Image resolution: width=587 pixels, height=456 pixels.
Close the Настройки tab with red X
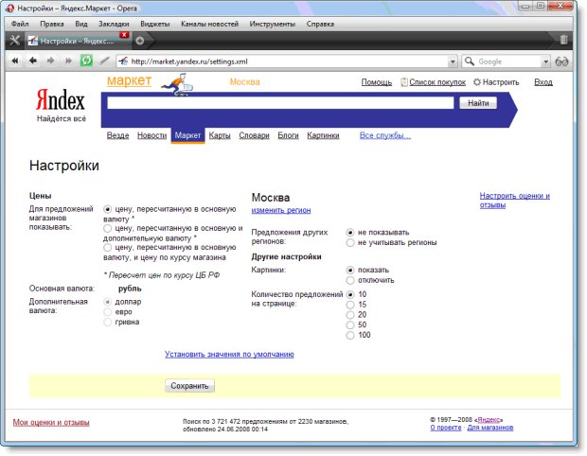point(124,35)
